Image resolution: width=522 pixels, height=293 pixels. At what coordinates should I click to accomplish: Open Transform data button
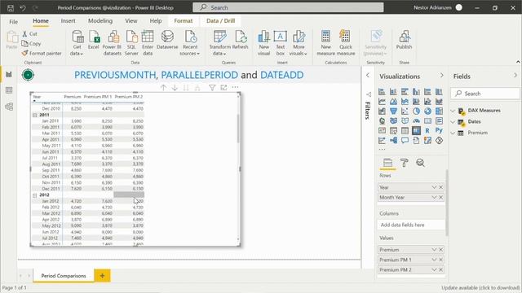tap(219, 43)
